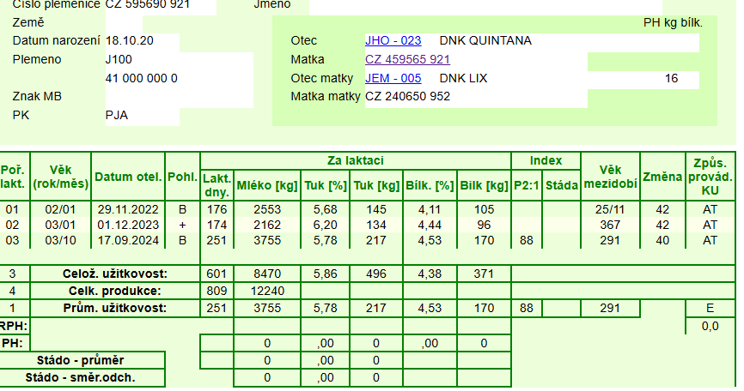This screenshot has height=391, width=744.
Task: Click the Datum otel. column header
Action: pos(128,177)
